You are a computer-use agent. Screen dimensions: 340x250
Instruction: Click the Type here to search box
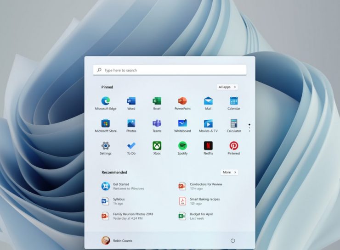[170, 70]
